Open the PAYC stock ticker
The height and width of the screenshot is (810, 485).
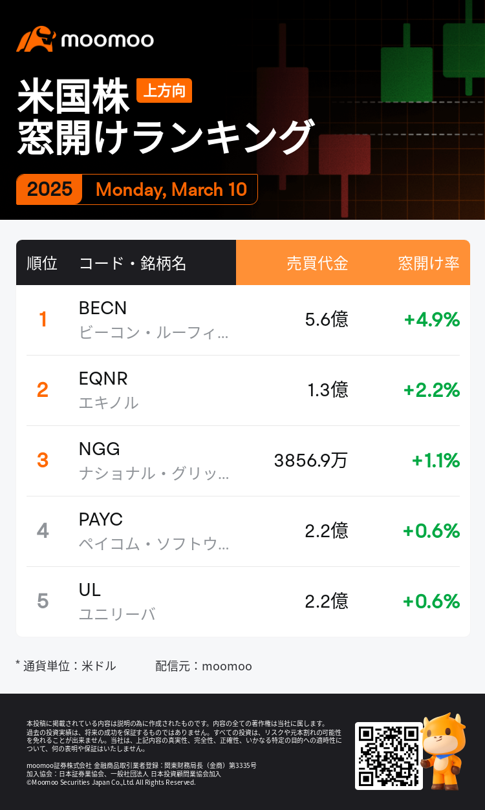click(101, 520)
